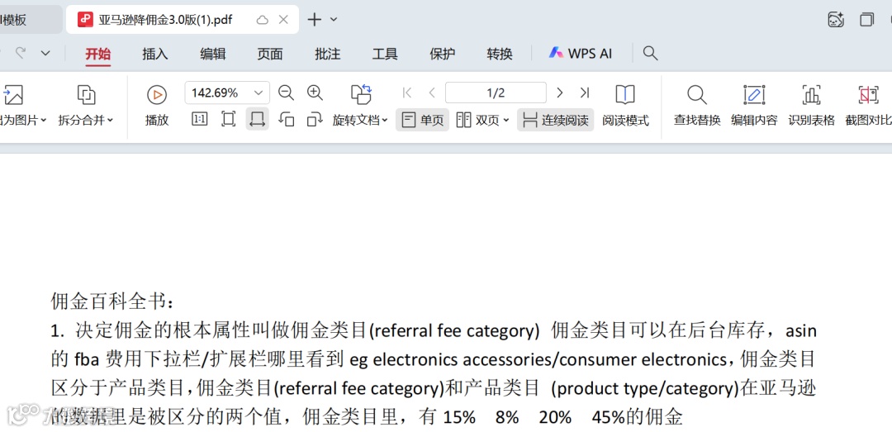The image size is (892, 432).
Task: Open the Page (页面) tab
Action: [x=269, y=54]
